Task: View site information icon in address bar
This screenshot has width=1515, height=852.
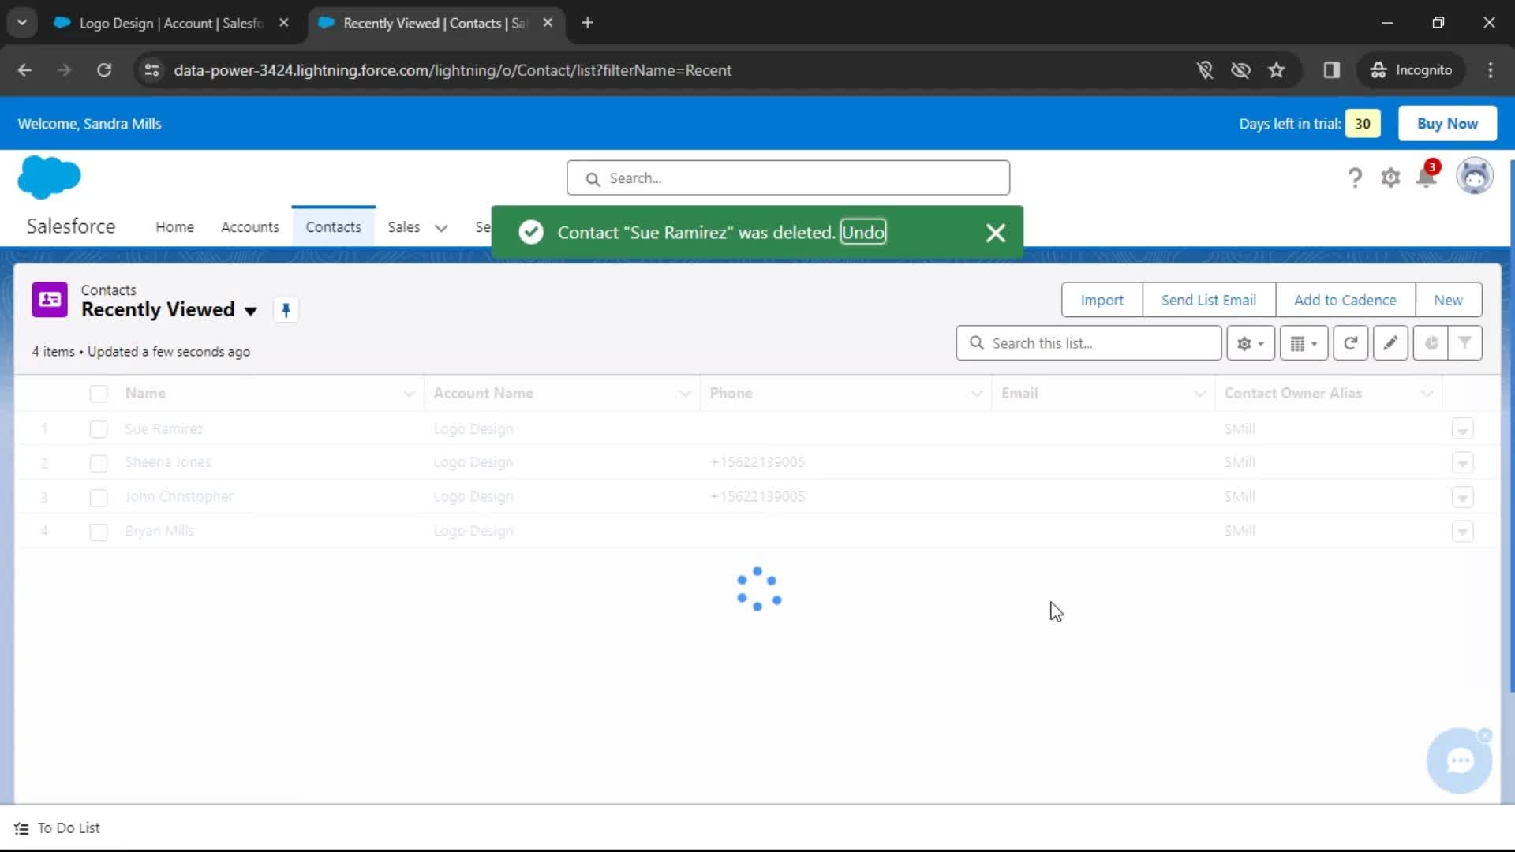Action: pyautogui.click(x=151, y=70)
